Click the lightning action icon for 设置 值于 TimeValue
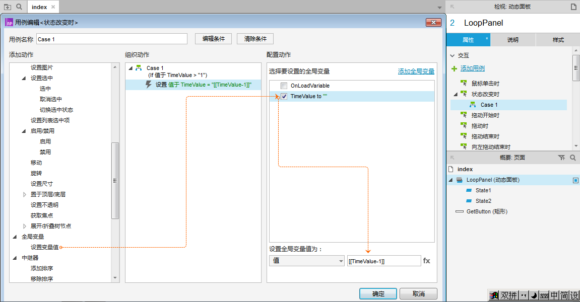 149,85
